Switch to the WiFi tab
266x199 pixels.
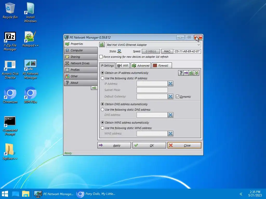coord(123,66)
